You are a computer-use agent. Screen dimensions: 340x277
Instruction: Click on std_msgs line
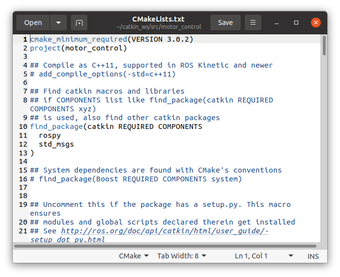tap(57, 144)
